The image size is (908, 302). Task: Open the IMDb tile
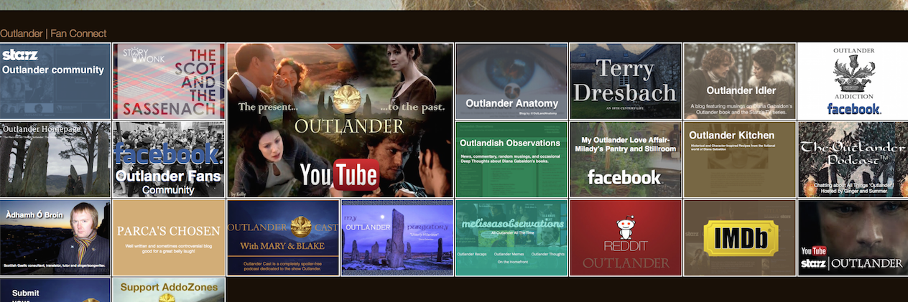[x=740, y=237]
